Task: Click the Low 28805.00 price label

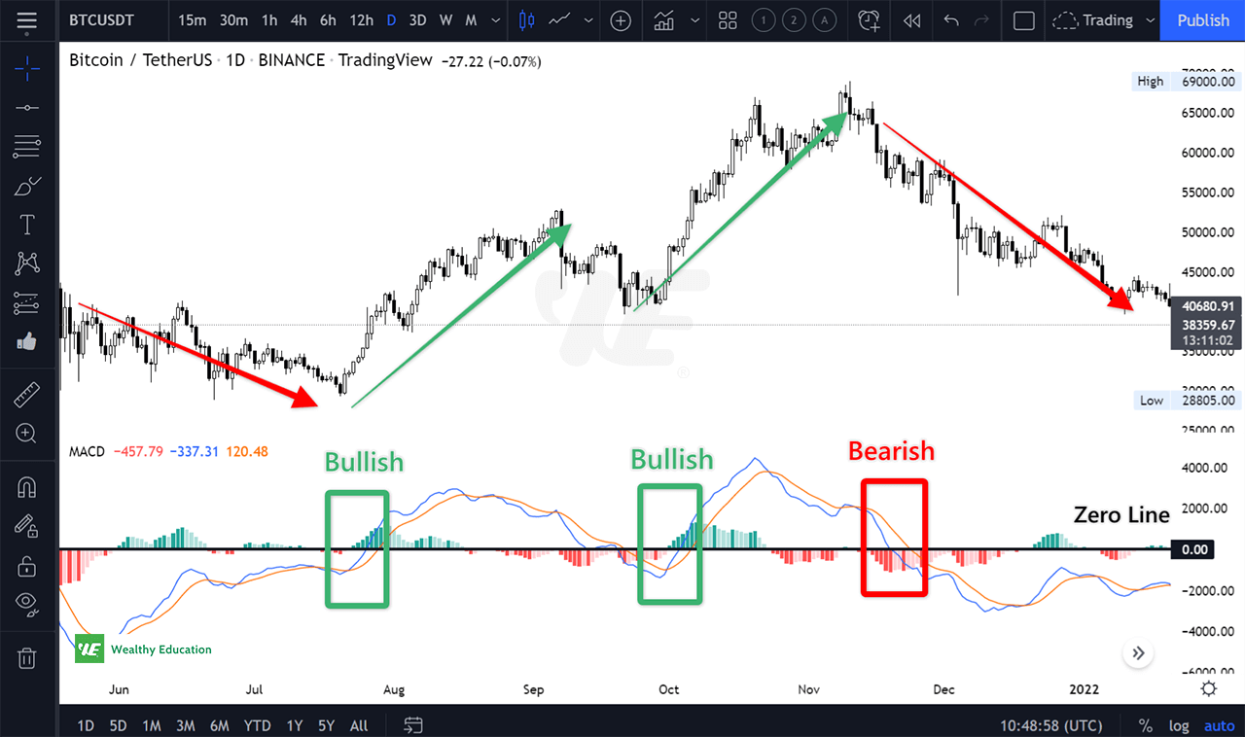Action: pos(1187,401)
